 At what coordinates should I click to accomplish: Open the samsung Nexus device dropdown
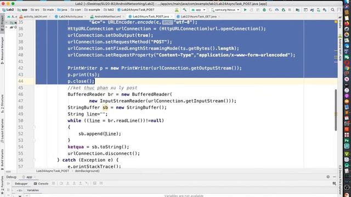pos(225,10)
